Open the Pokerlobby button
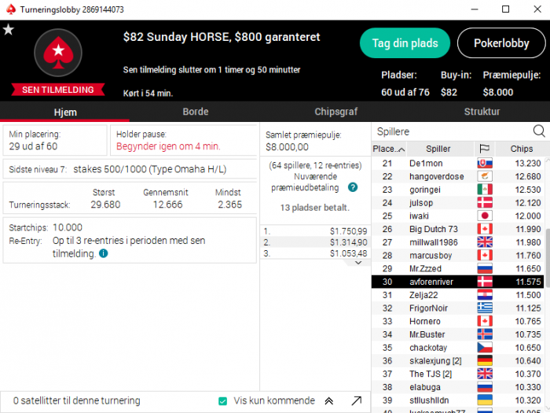Viewport: 550px width, 413px height. 501,43
